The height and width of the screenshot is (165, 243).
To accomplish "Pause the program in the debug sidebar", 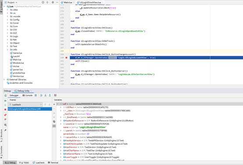I will tap(5, 105).
